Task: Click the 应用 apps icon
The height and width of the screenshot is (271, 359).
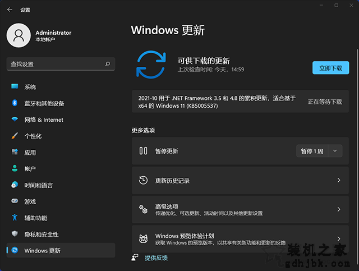Action: (15, 152)
